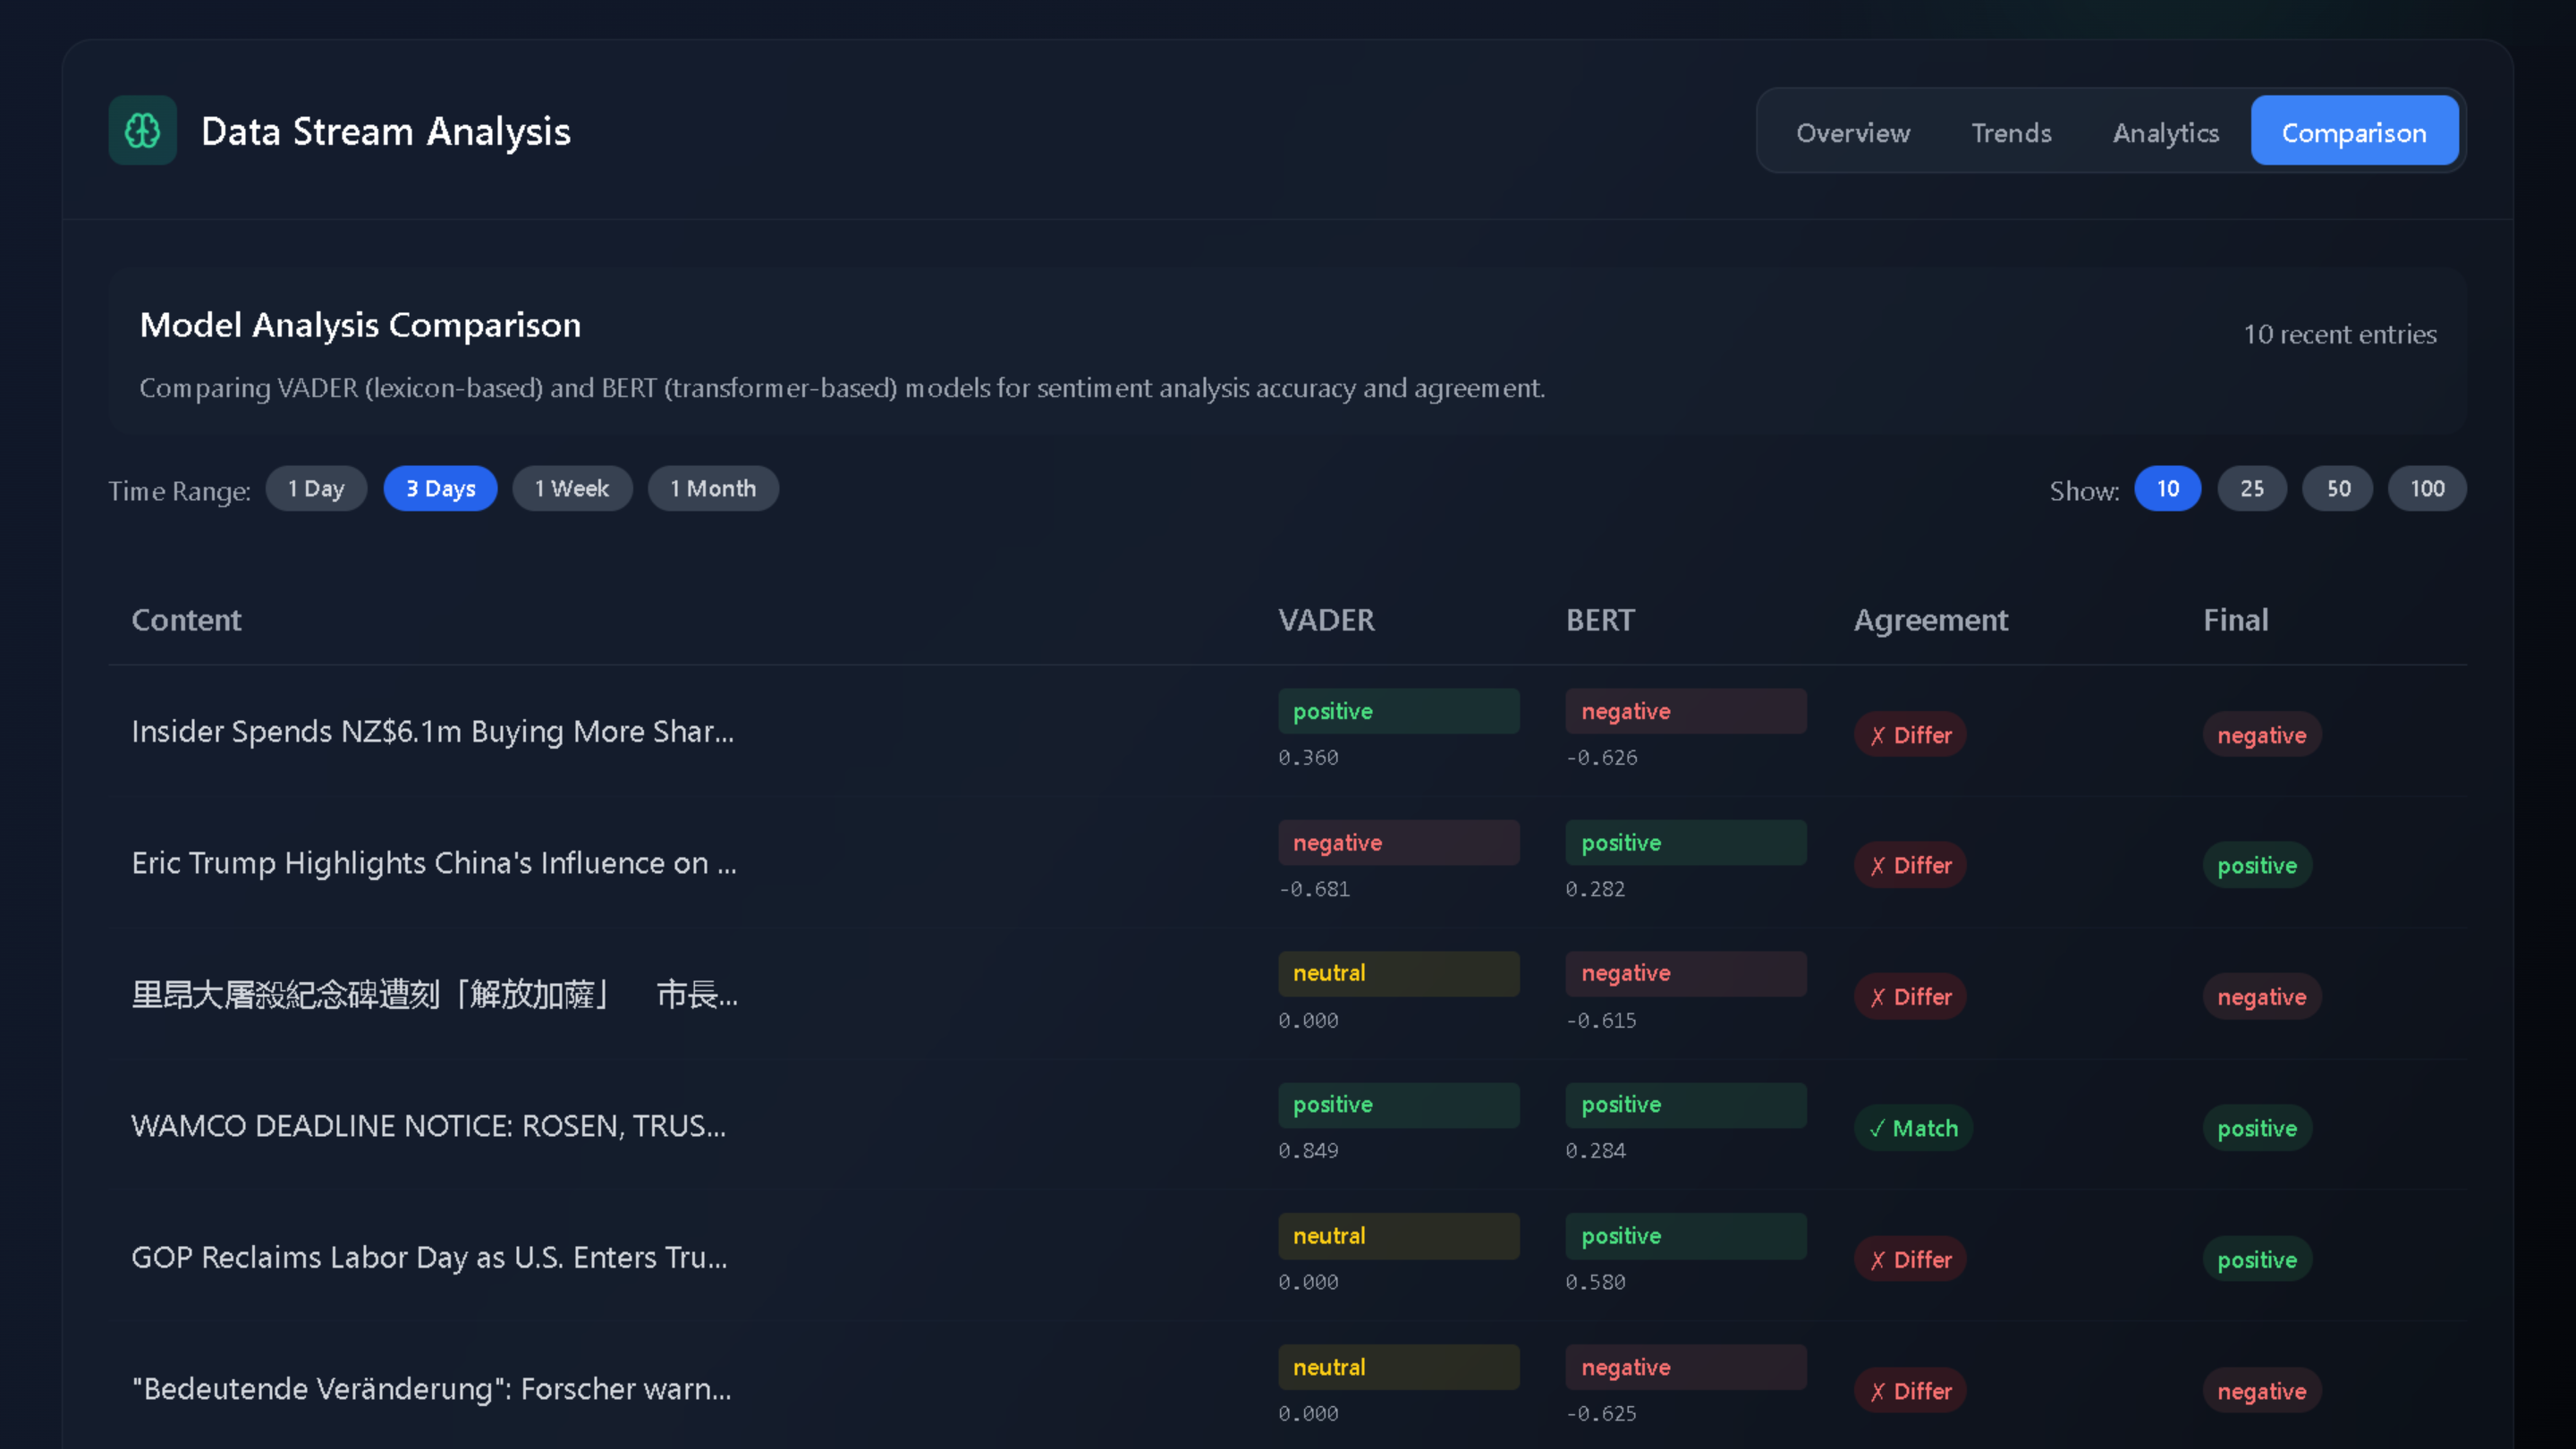2576x1449 pixels.
Task: Click VADER neutral badge in 里昂大屠殺 row
Action: (x=1398, y=973)
